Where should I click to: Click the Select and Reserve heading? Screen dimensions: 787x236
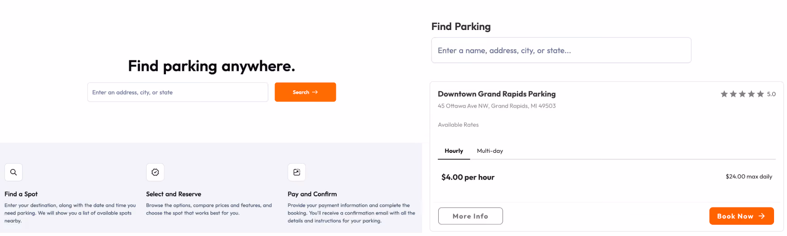click(173, 194)
